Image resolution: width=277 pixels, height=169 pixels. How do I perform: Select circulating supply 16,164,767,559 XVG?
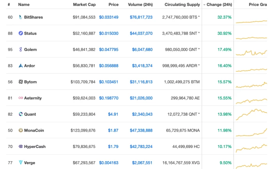point(181,163)
